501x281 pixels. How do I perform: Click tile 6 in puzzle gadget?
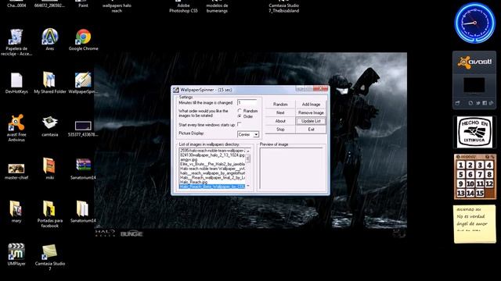[470, 174]
